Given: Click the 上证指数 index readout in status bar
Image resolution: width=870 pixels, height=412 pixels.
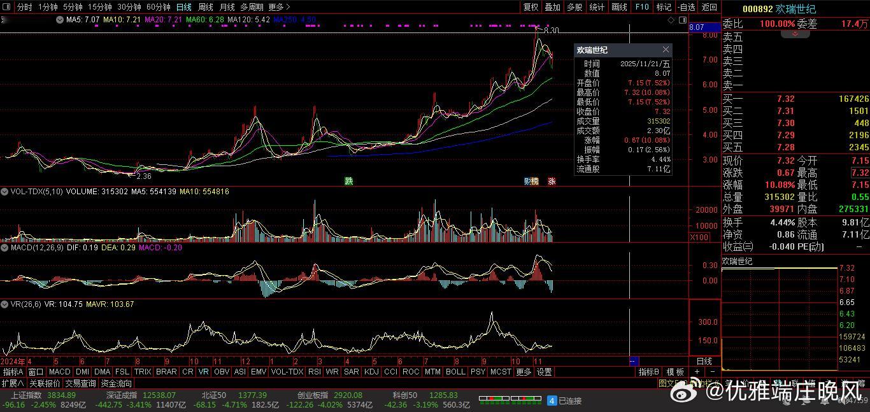Looking at the screenshot, I should (x=25, y=395).
